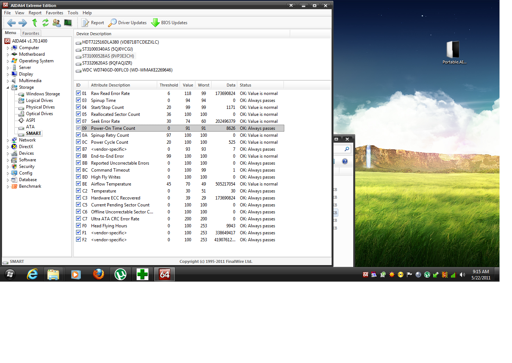This screenshot has height=363, width=512.
Task: Open the View menu
Action: [20, 13]
